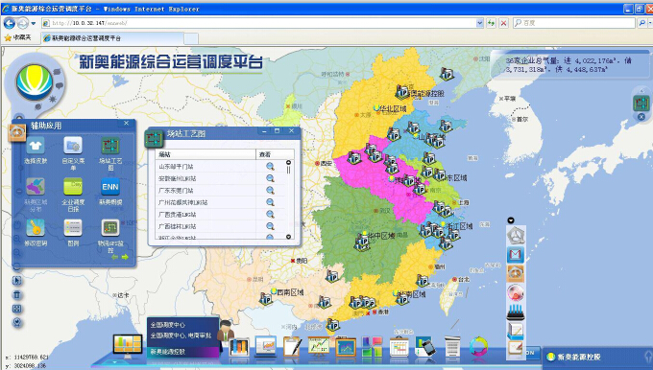Click green next-page arrow in auxiliary panel
Screen dimensions: 653x370
[x=125, y=257]
